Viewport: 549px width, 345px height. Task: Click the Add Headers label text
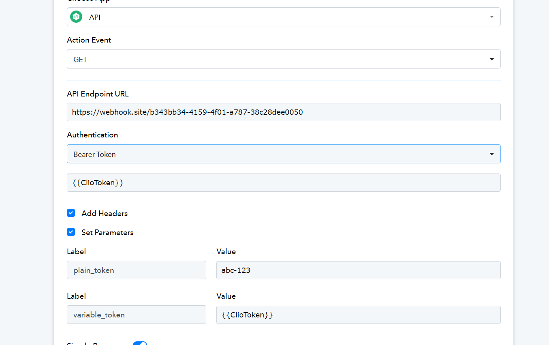tap(105, 214)
